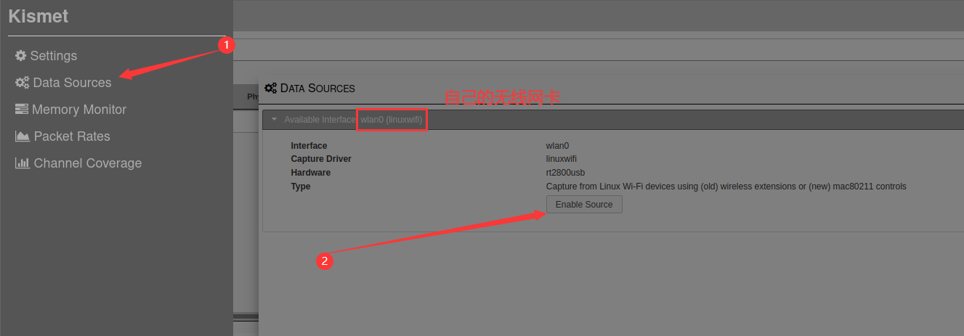Viewport: 964px width, 336px height.
Task: Click the Channel Coverage bar-chart icon
Action: coord(23,163)
